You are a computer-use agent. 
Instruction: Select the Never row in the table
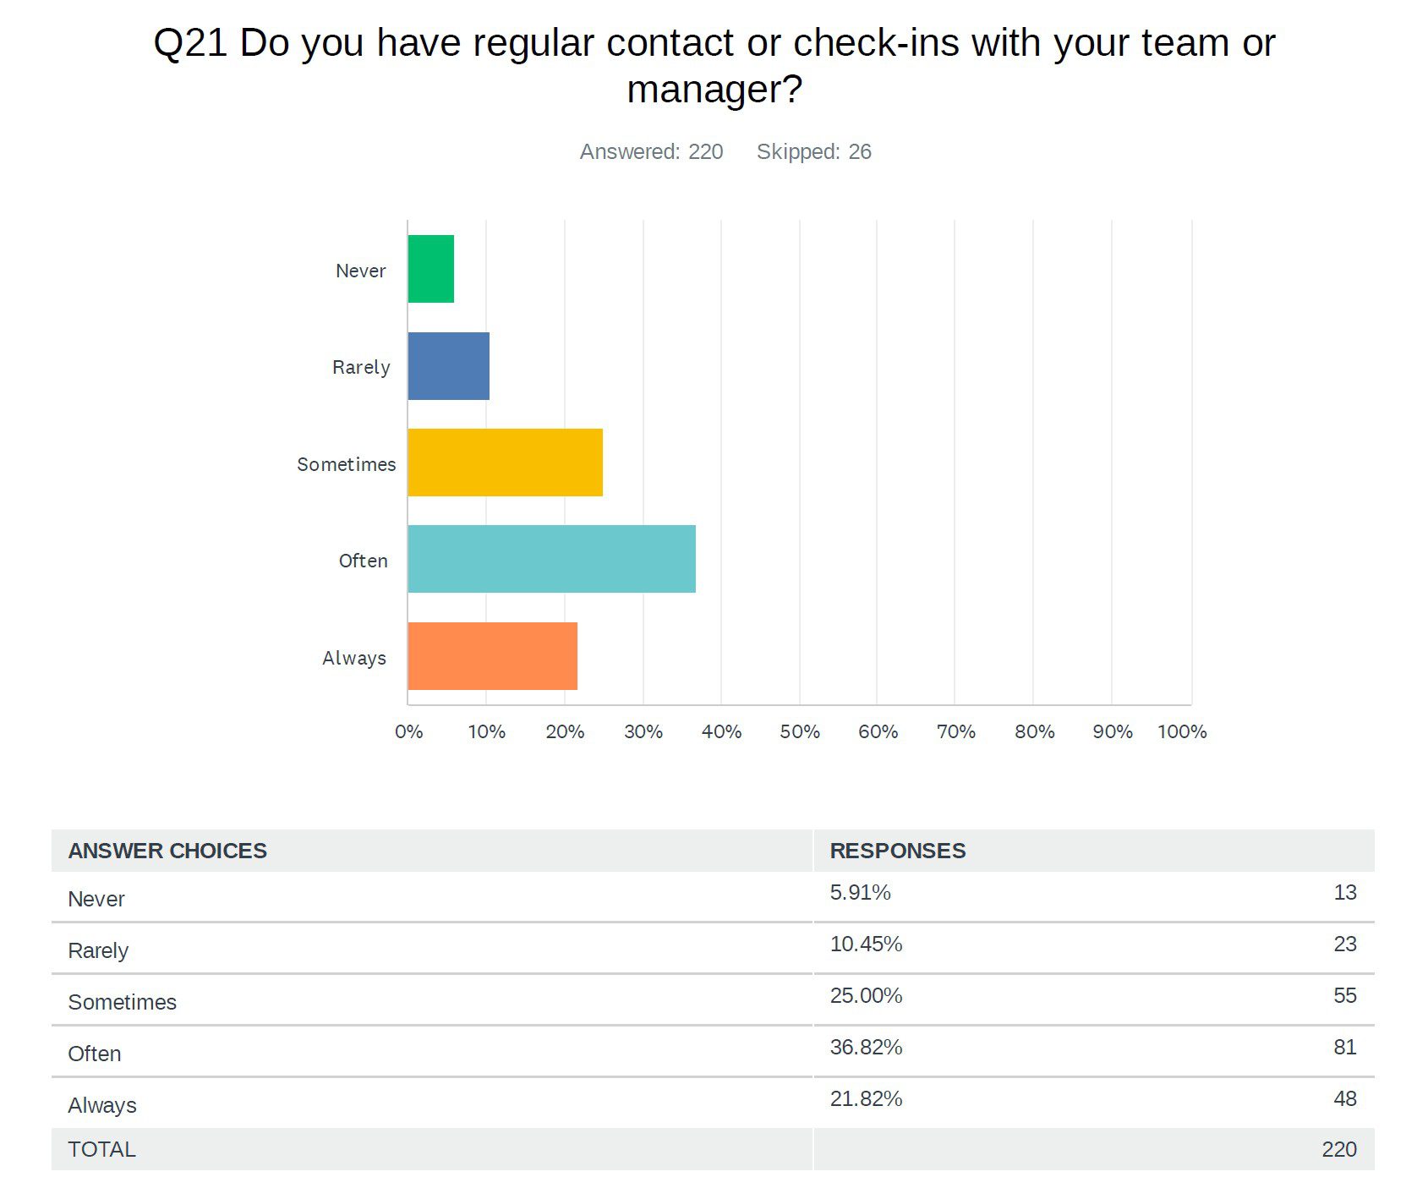[x=96, y=899]
